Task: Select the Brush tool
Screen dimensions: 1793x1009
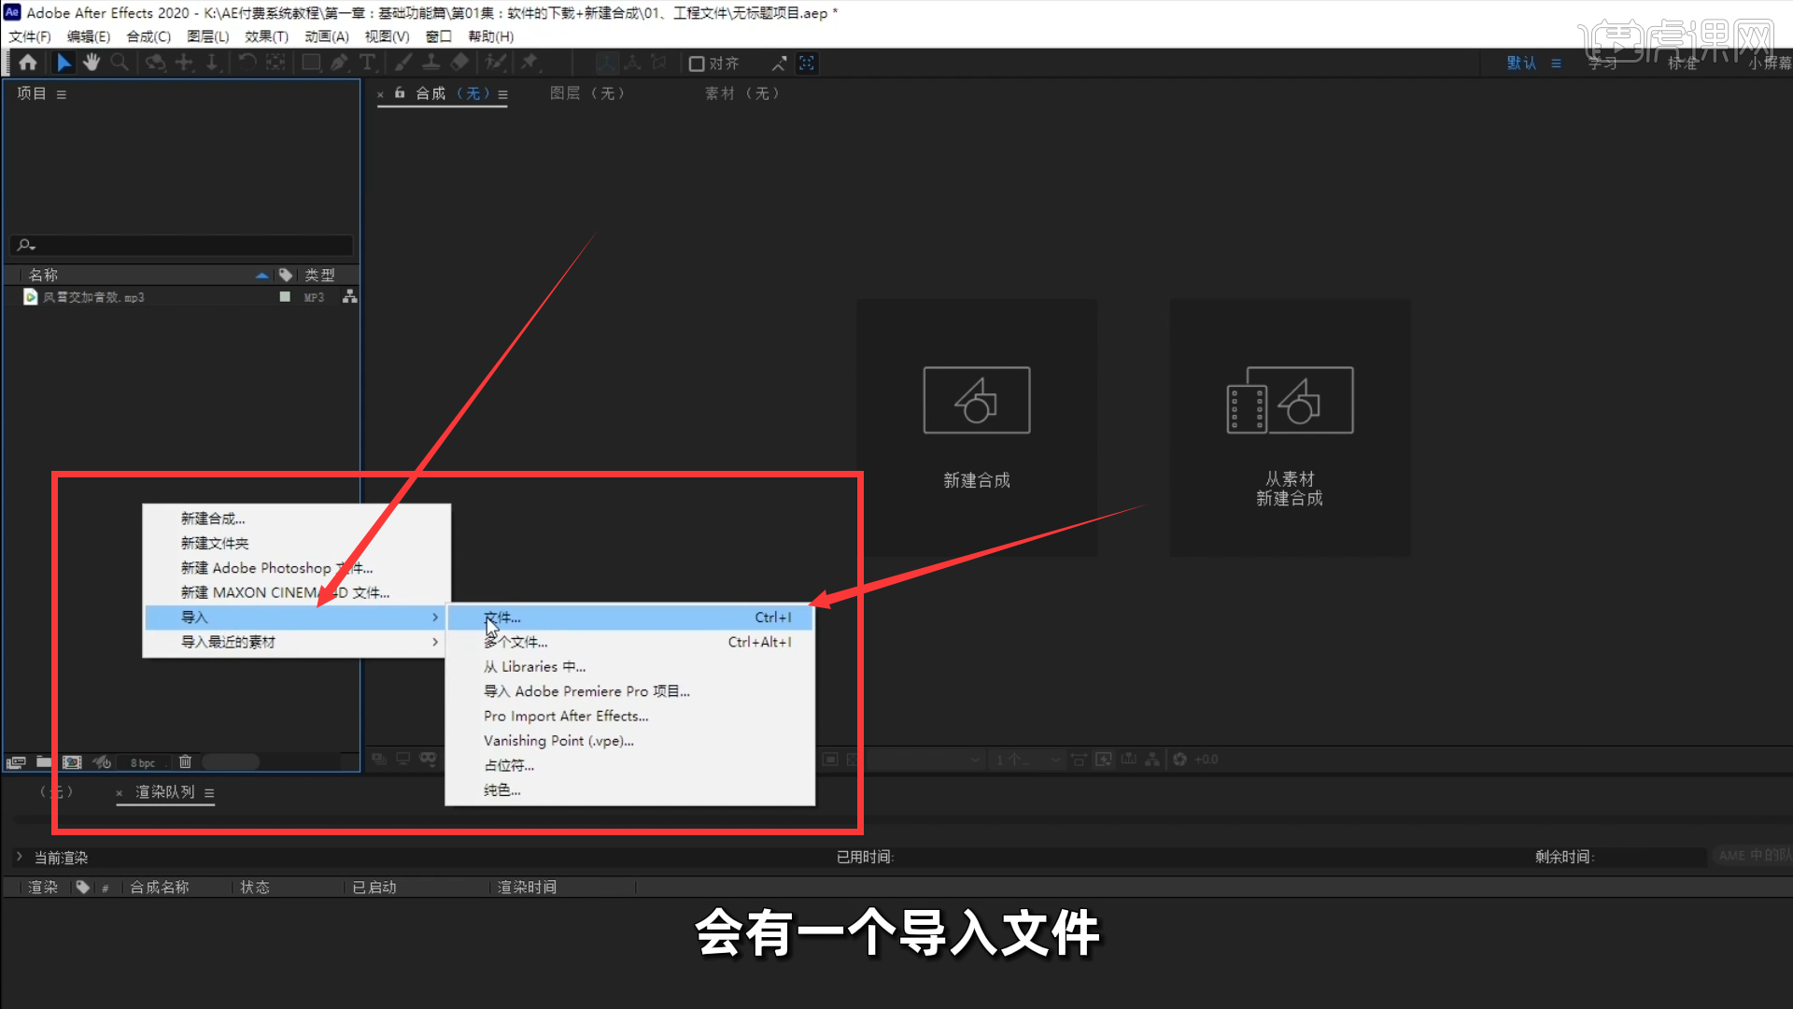Action: click(403, 63)
